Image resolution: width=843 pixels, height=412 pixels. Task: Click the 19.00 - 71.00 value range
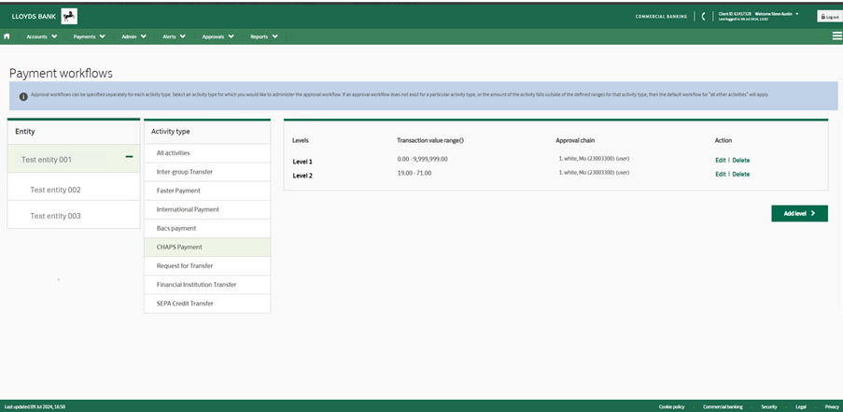[x=414, y=173]
